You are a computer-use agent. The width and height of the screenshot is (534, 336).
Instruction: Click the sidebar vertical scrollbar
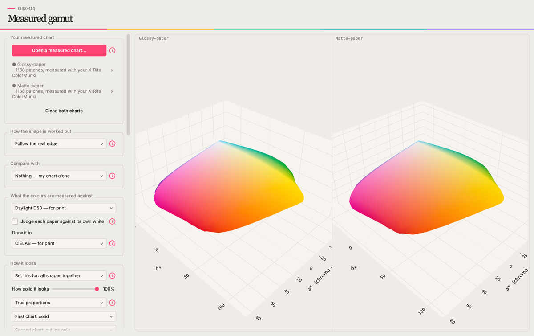(129, 85)
